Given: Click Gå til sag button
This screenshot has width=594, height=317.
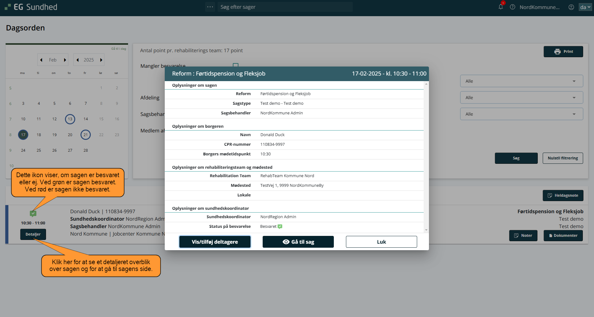Looking at the screenshot, I should 298,242.
